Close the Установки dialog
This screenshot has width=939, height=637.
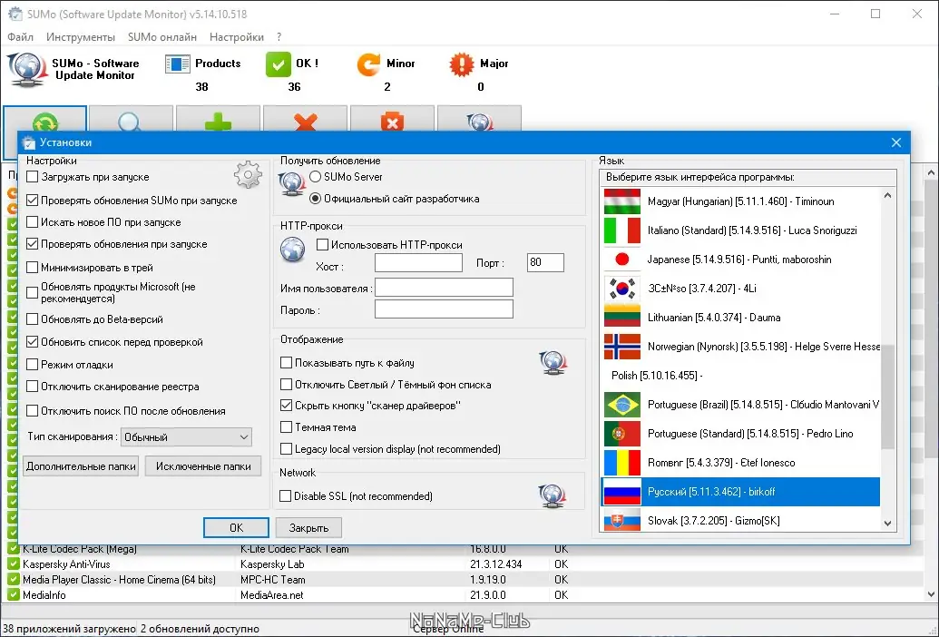(895, 142)
